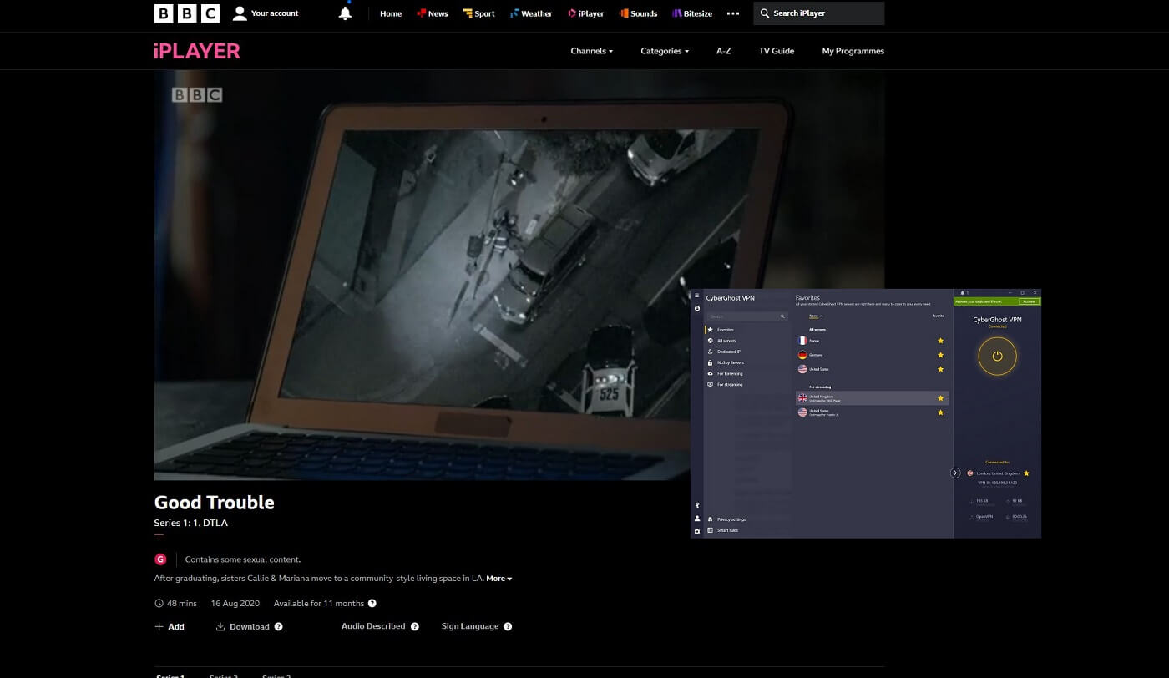Open BBC Sport from top bar
Image resolution: width=1169 pixels, height=678 pixels.
pyautogui.click(x=479, y=13)
